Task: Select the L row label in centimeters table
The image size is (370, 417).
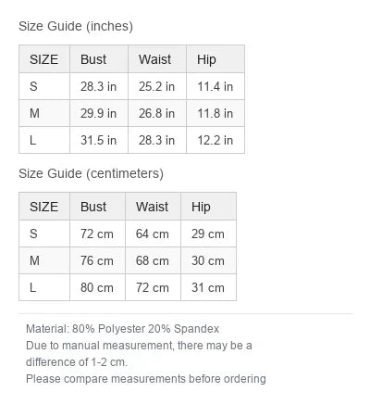Action: click(44, 287)
